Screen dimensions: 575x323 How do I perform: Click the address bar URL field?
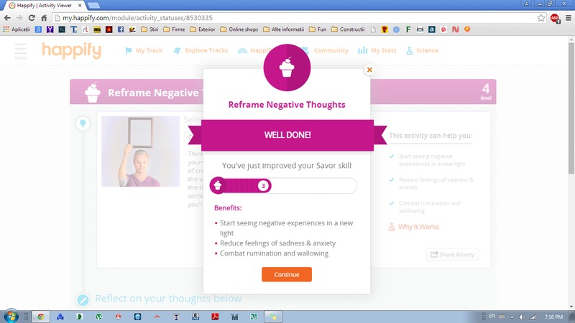[295, 18]
